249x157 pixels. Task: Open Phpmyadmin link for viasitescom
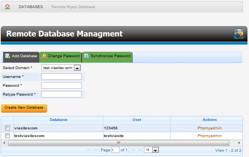coord(210,128)
